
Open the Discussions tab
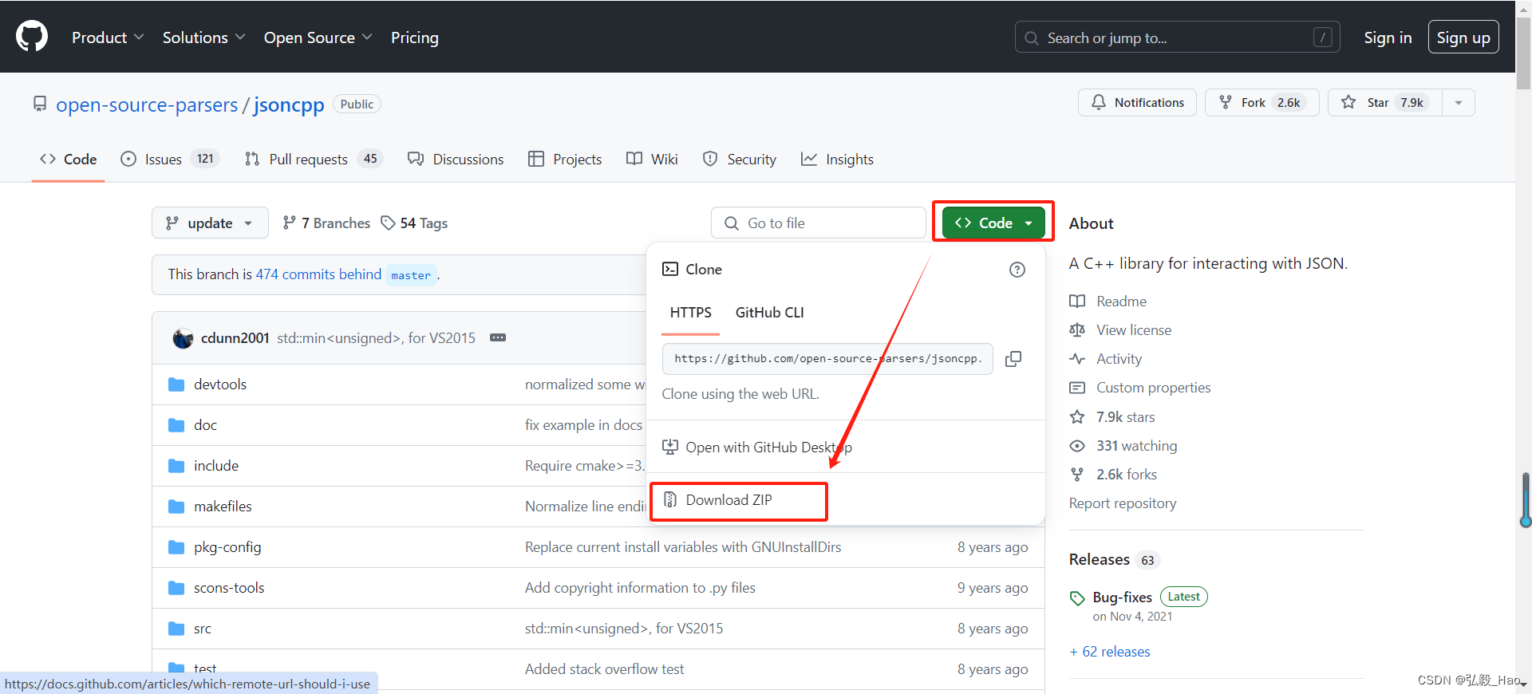pos(456,160)
